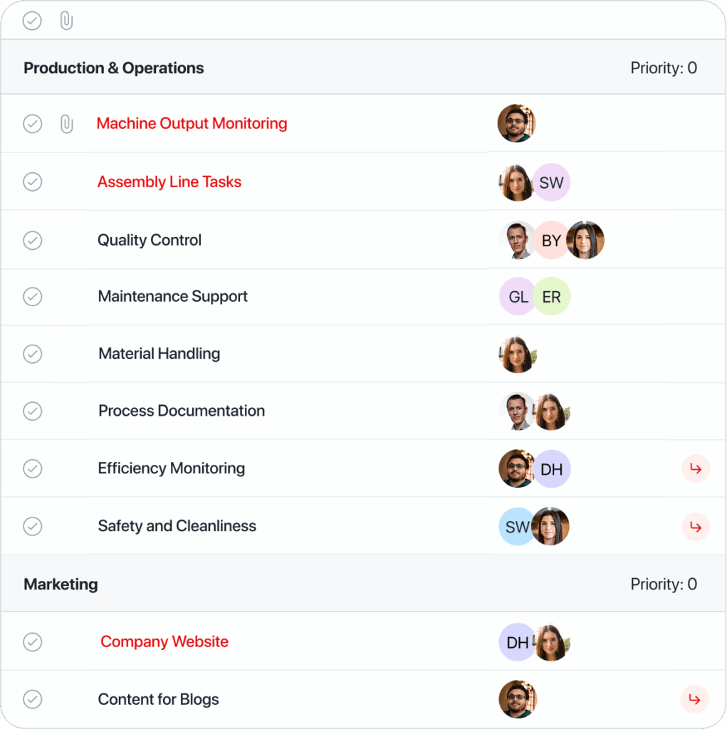Image resolution: width=727 pixels, height=729 pixels.
Task: Check off the Company Website task
Action: point(32,641)
